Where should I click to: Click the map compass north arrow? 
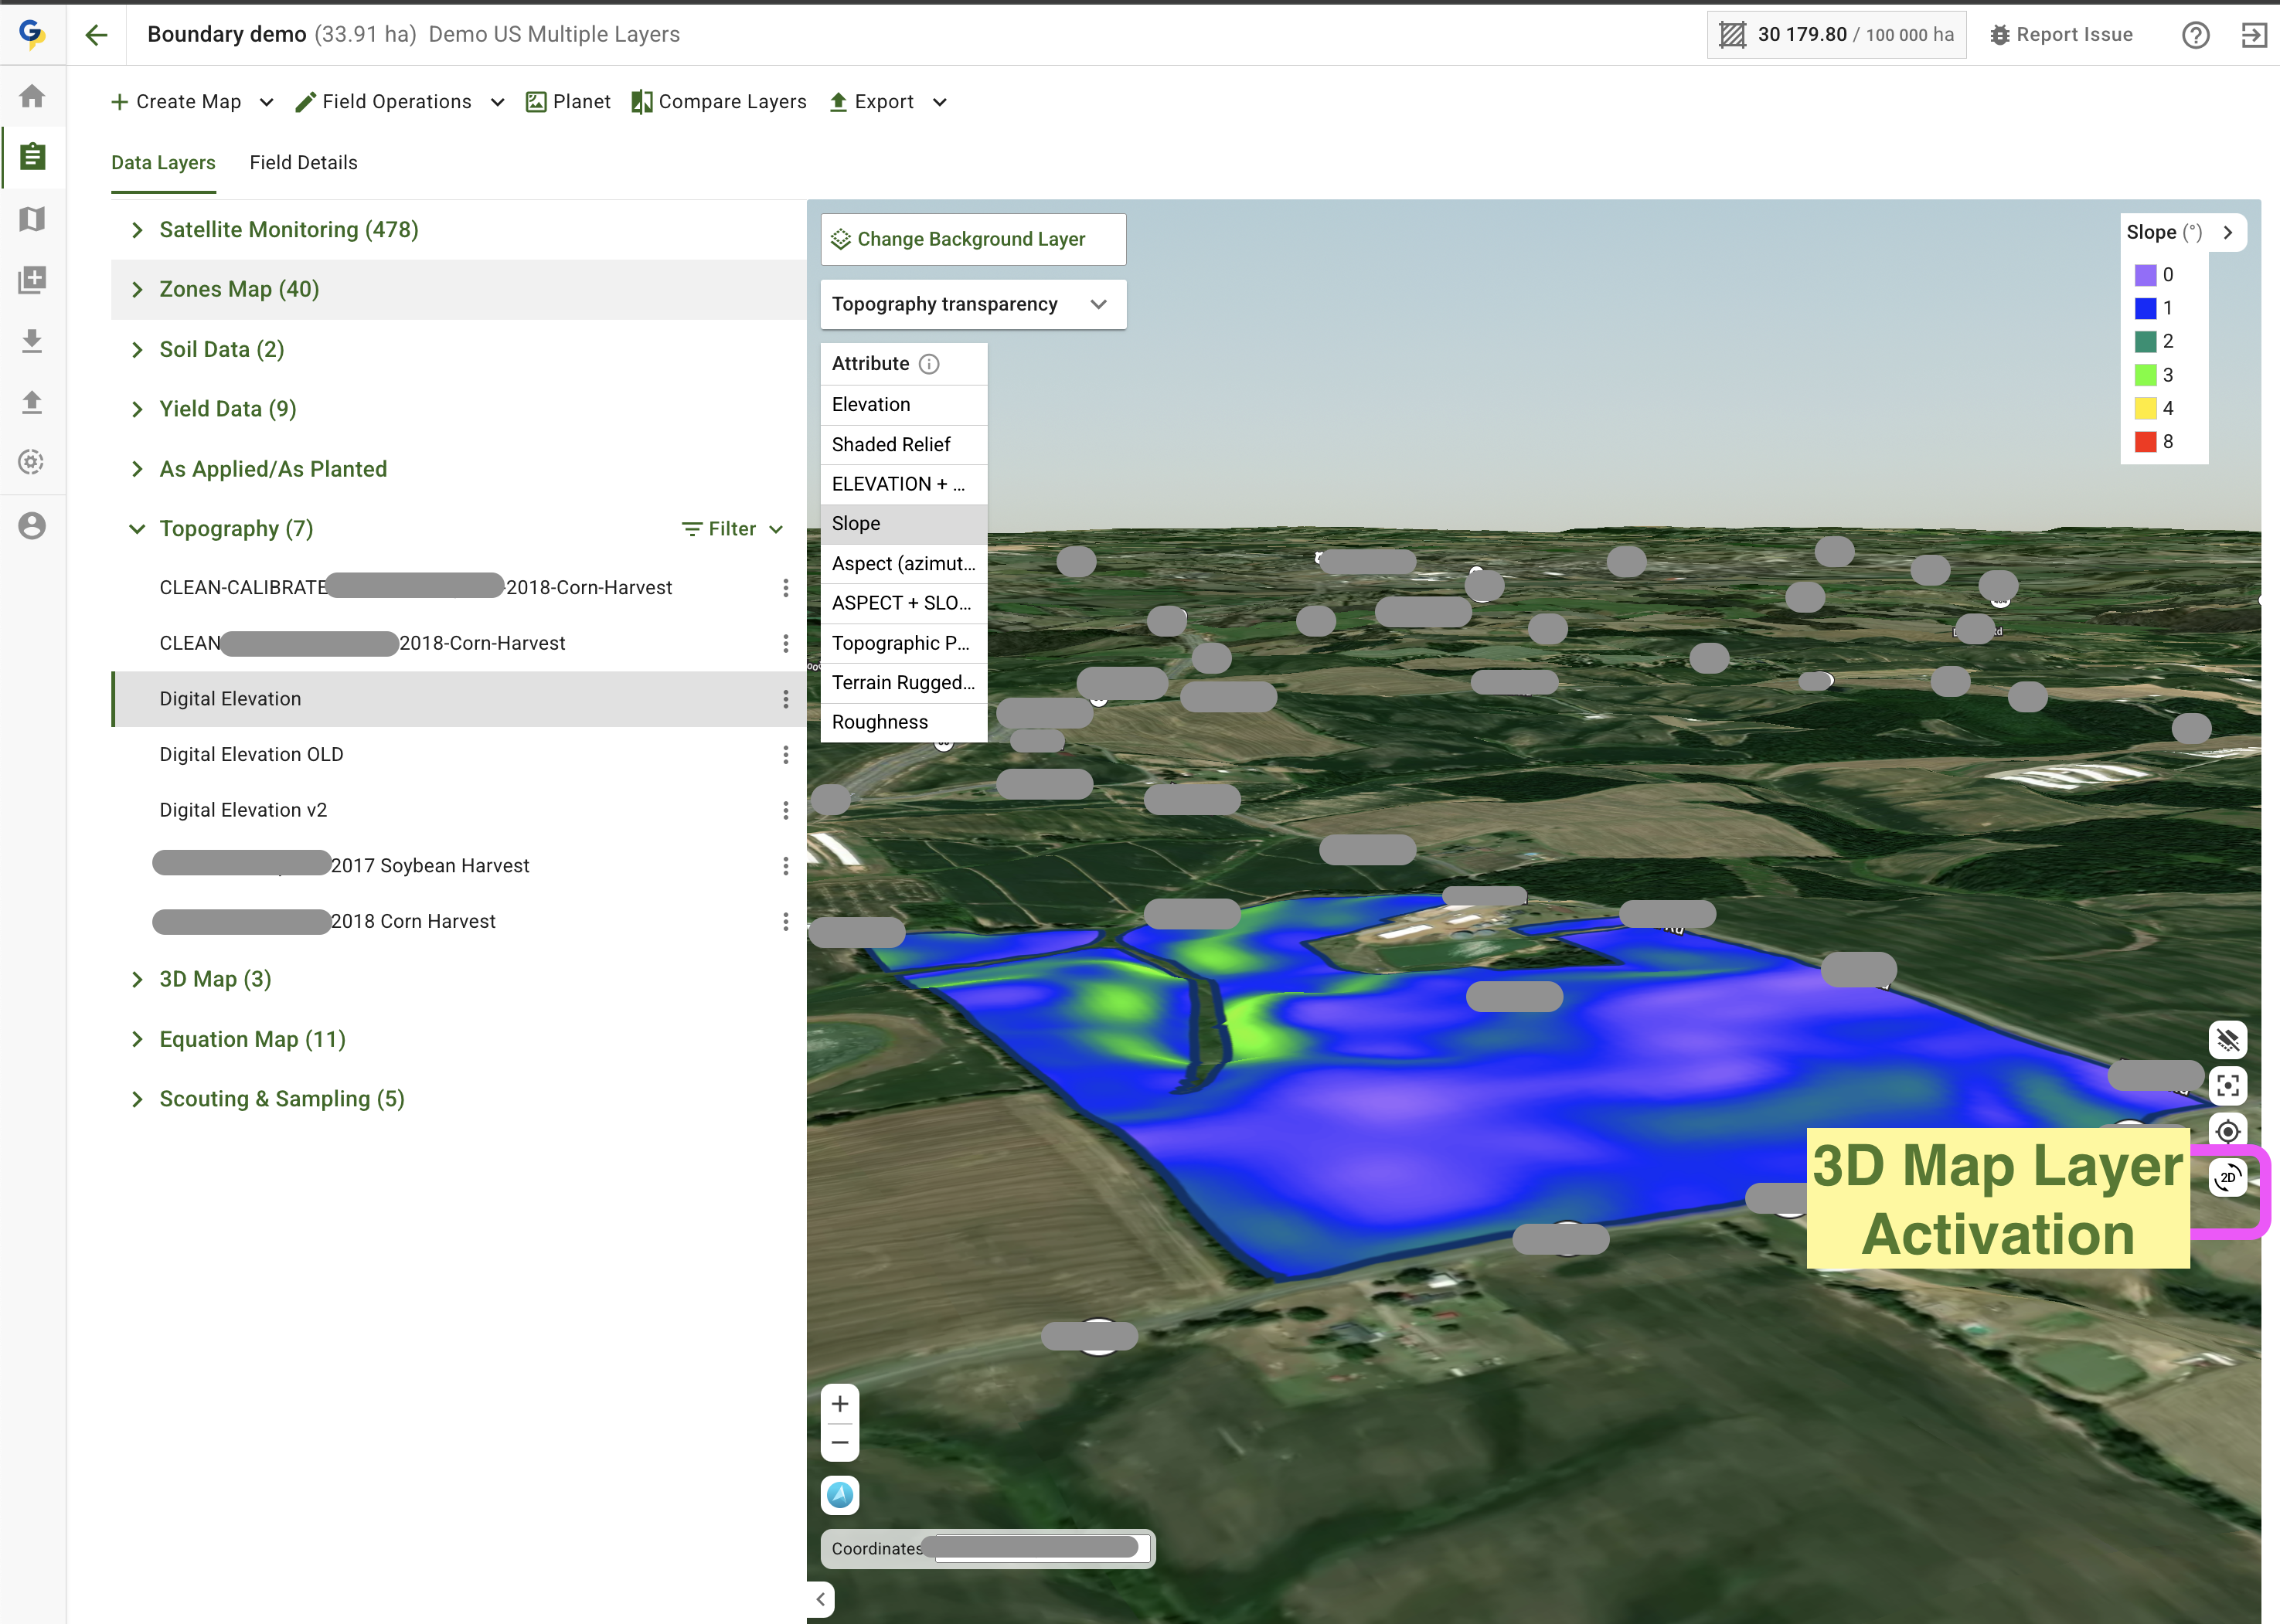839,1495
